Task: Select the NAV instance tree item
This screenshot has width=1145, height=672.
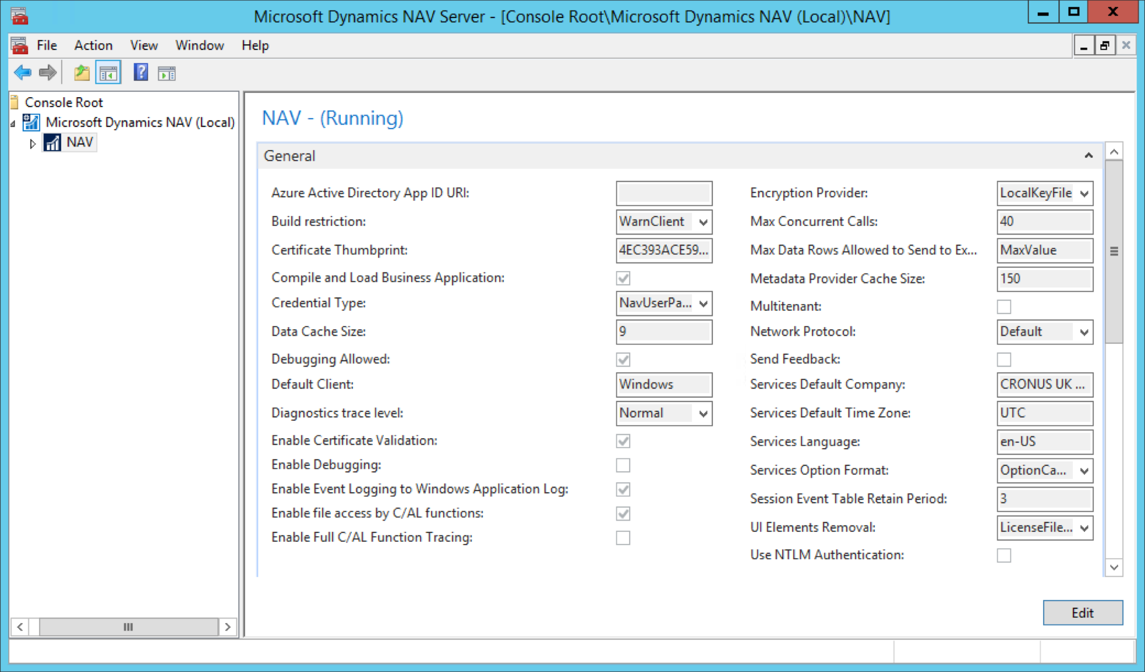Action: click(80, 142)
